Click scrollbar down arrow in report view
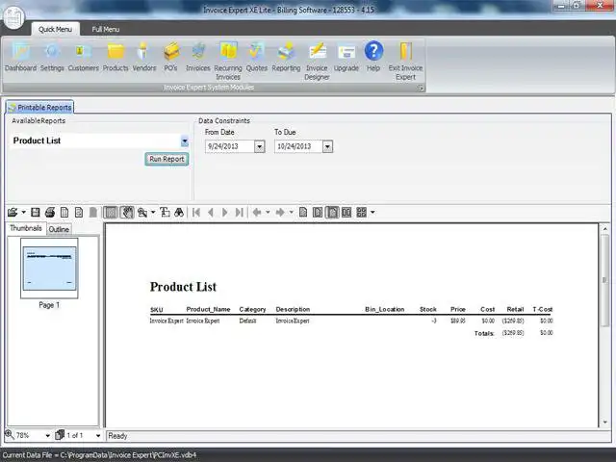The image size is (616, 462). point(604,423)
